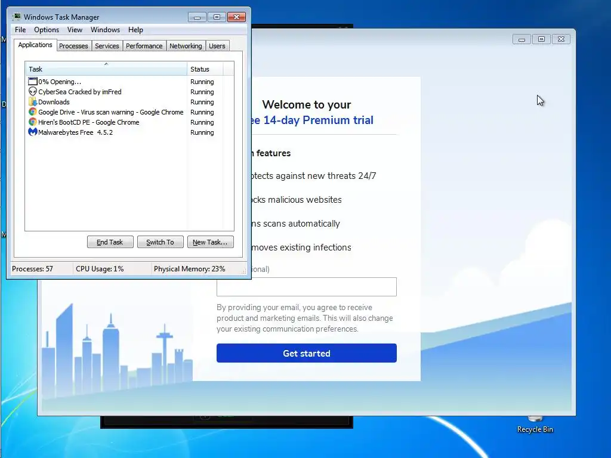The width and height of the screenshot is (611, 458).
Task: Switch to the Networking tab
Action: coord(186,46)
